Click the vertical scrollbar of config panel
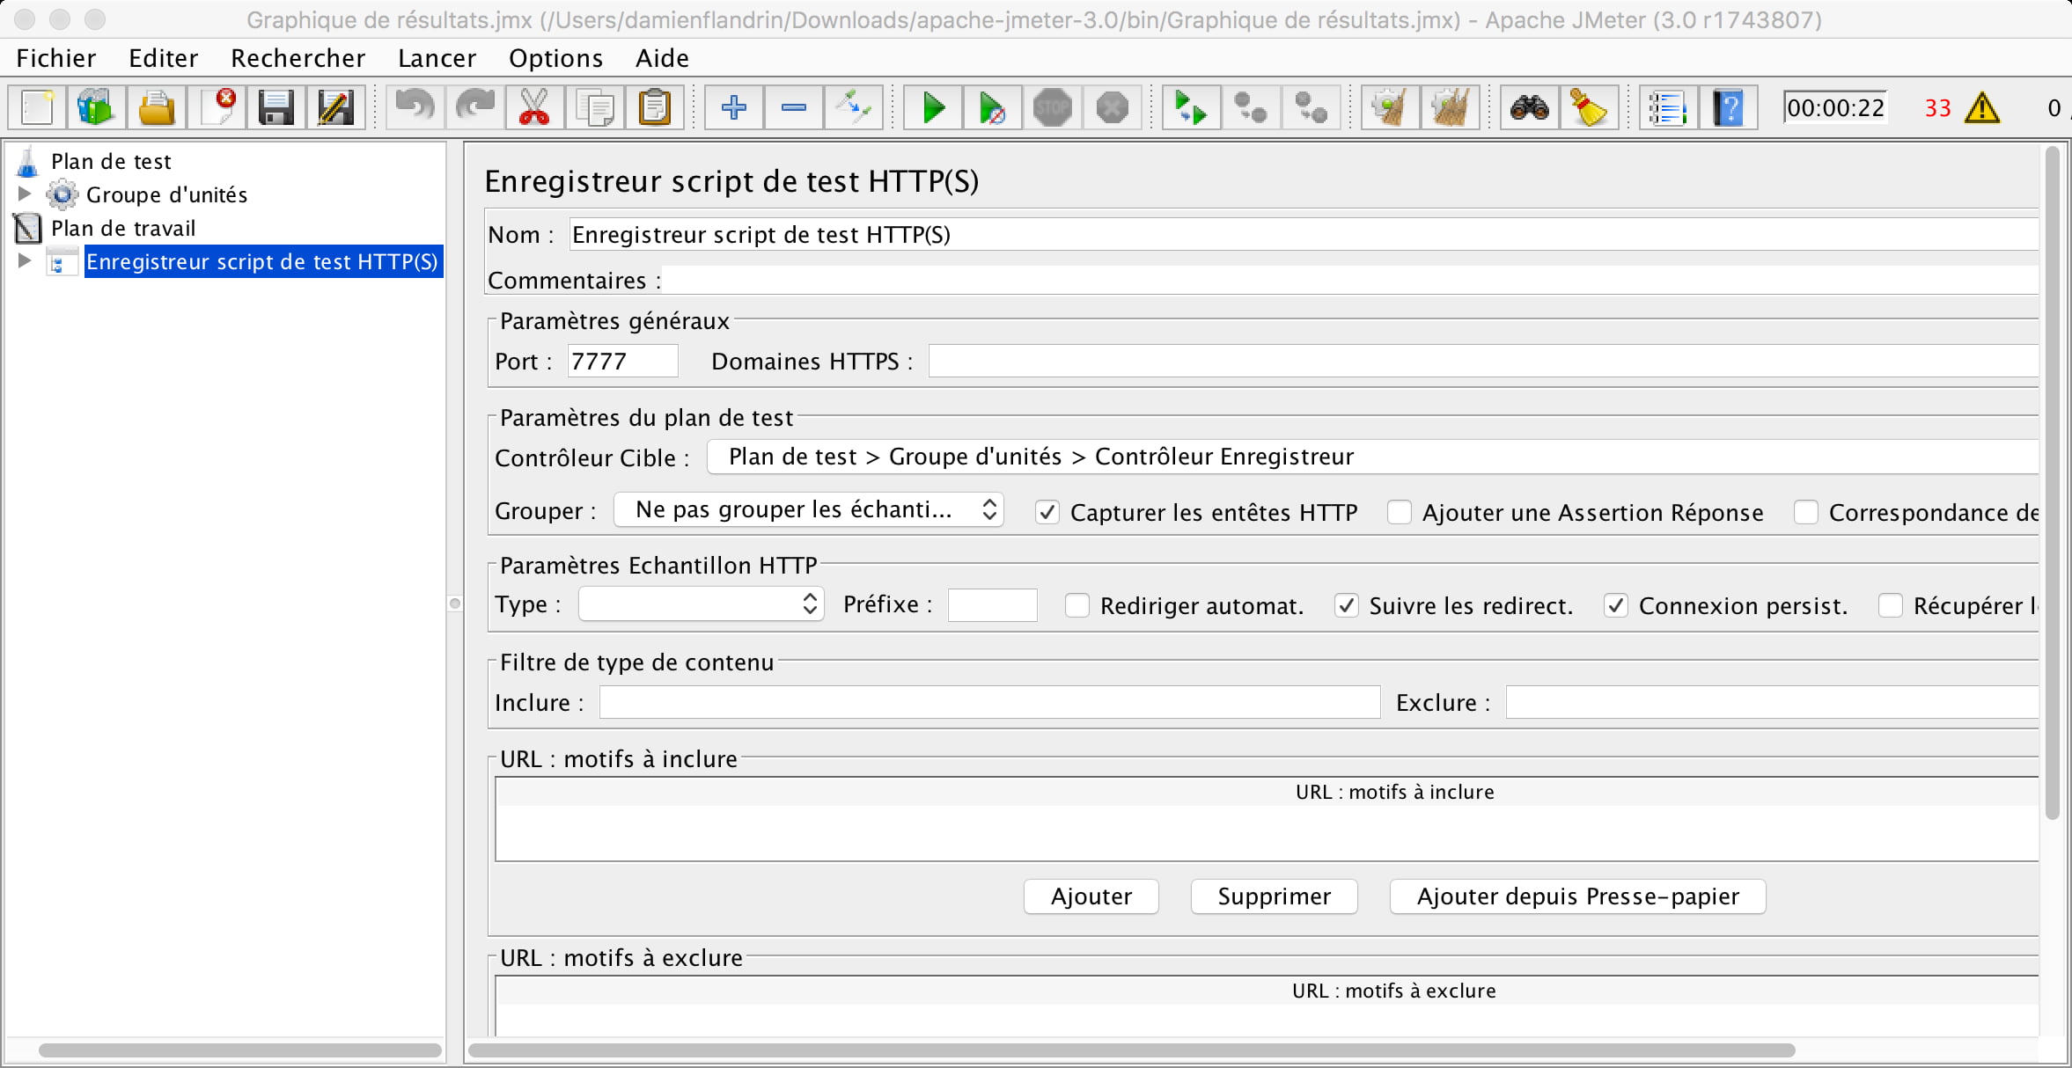The image size is (2072, 1068). tap(2052, 484)
